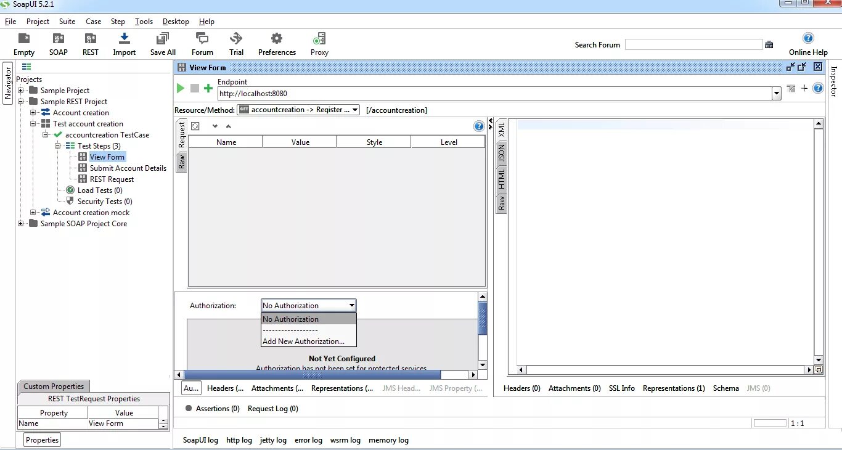Open the Endpoint dropdown arrow
The height and width of the screenshot is (450, 842).
[776, 94]
